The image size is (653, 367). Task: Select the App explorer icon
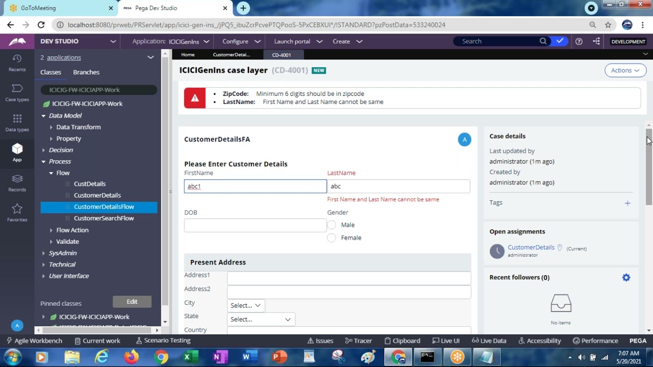click(17, 152)
